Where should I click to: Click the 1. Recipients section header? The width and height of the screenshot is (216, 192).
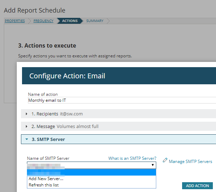118,114
